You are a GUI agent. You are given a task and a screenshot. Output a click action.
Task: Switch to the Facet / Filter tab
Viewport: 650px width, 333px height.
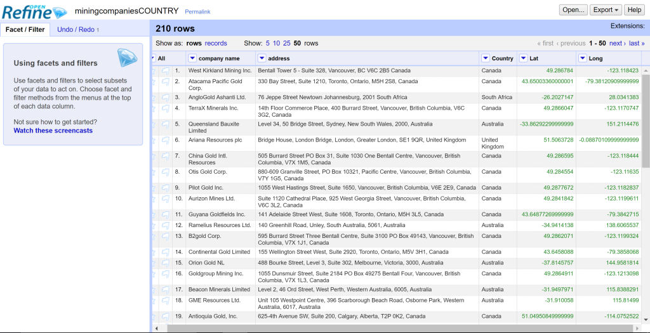[x=25, y=30]
